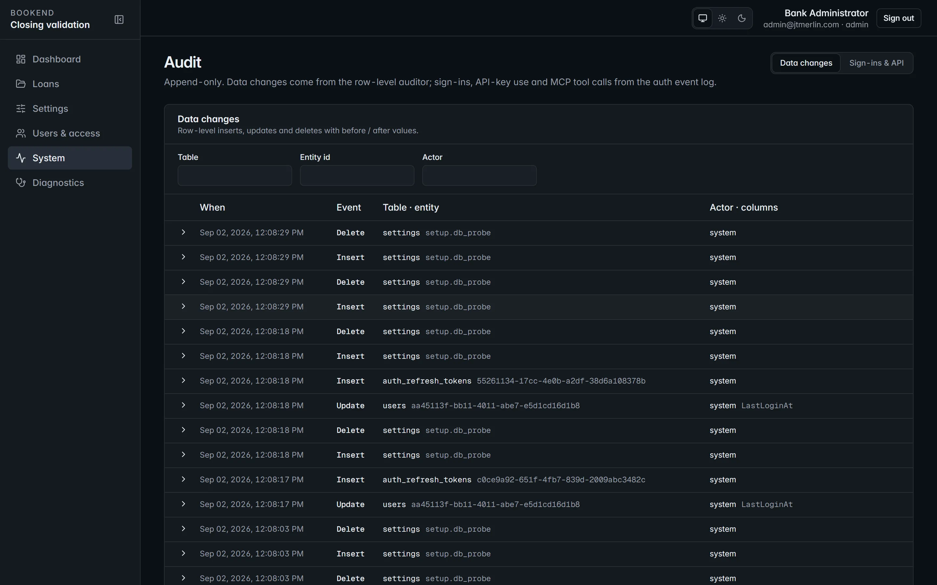Click LastLoginAt in the 12:08:18 PM users row
Image resolution: width=937 pixels, height=585 pixels.
(x=767, y=406)
